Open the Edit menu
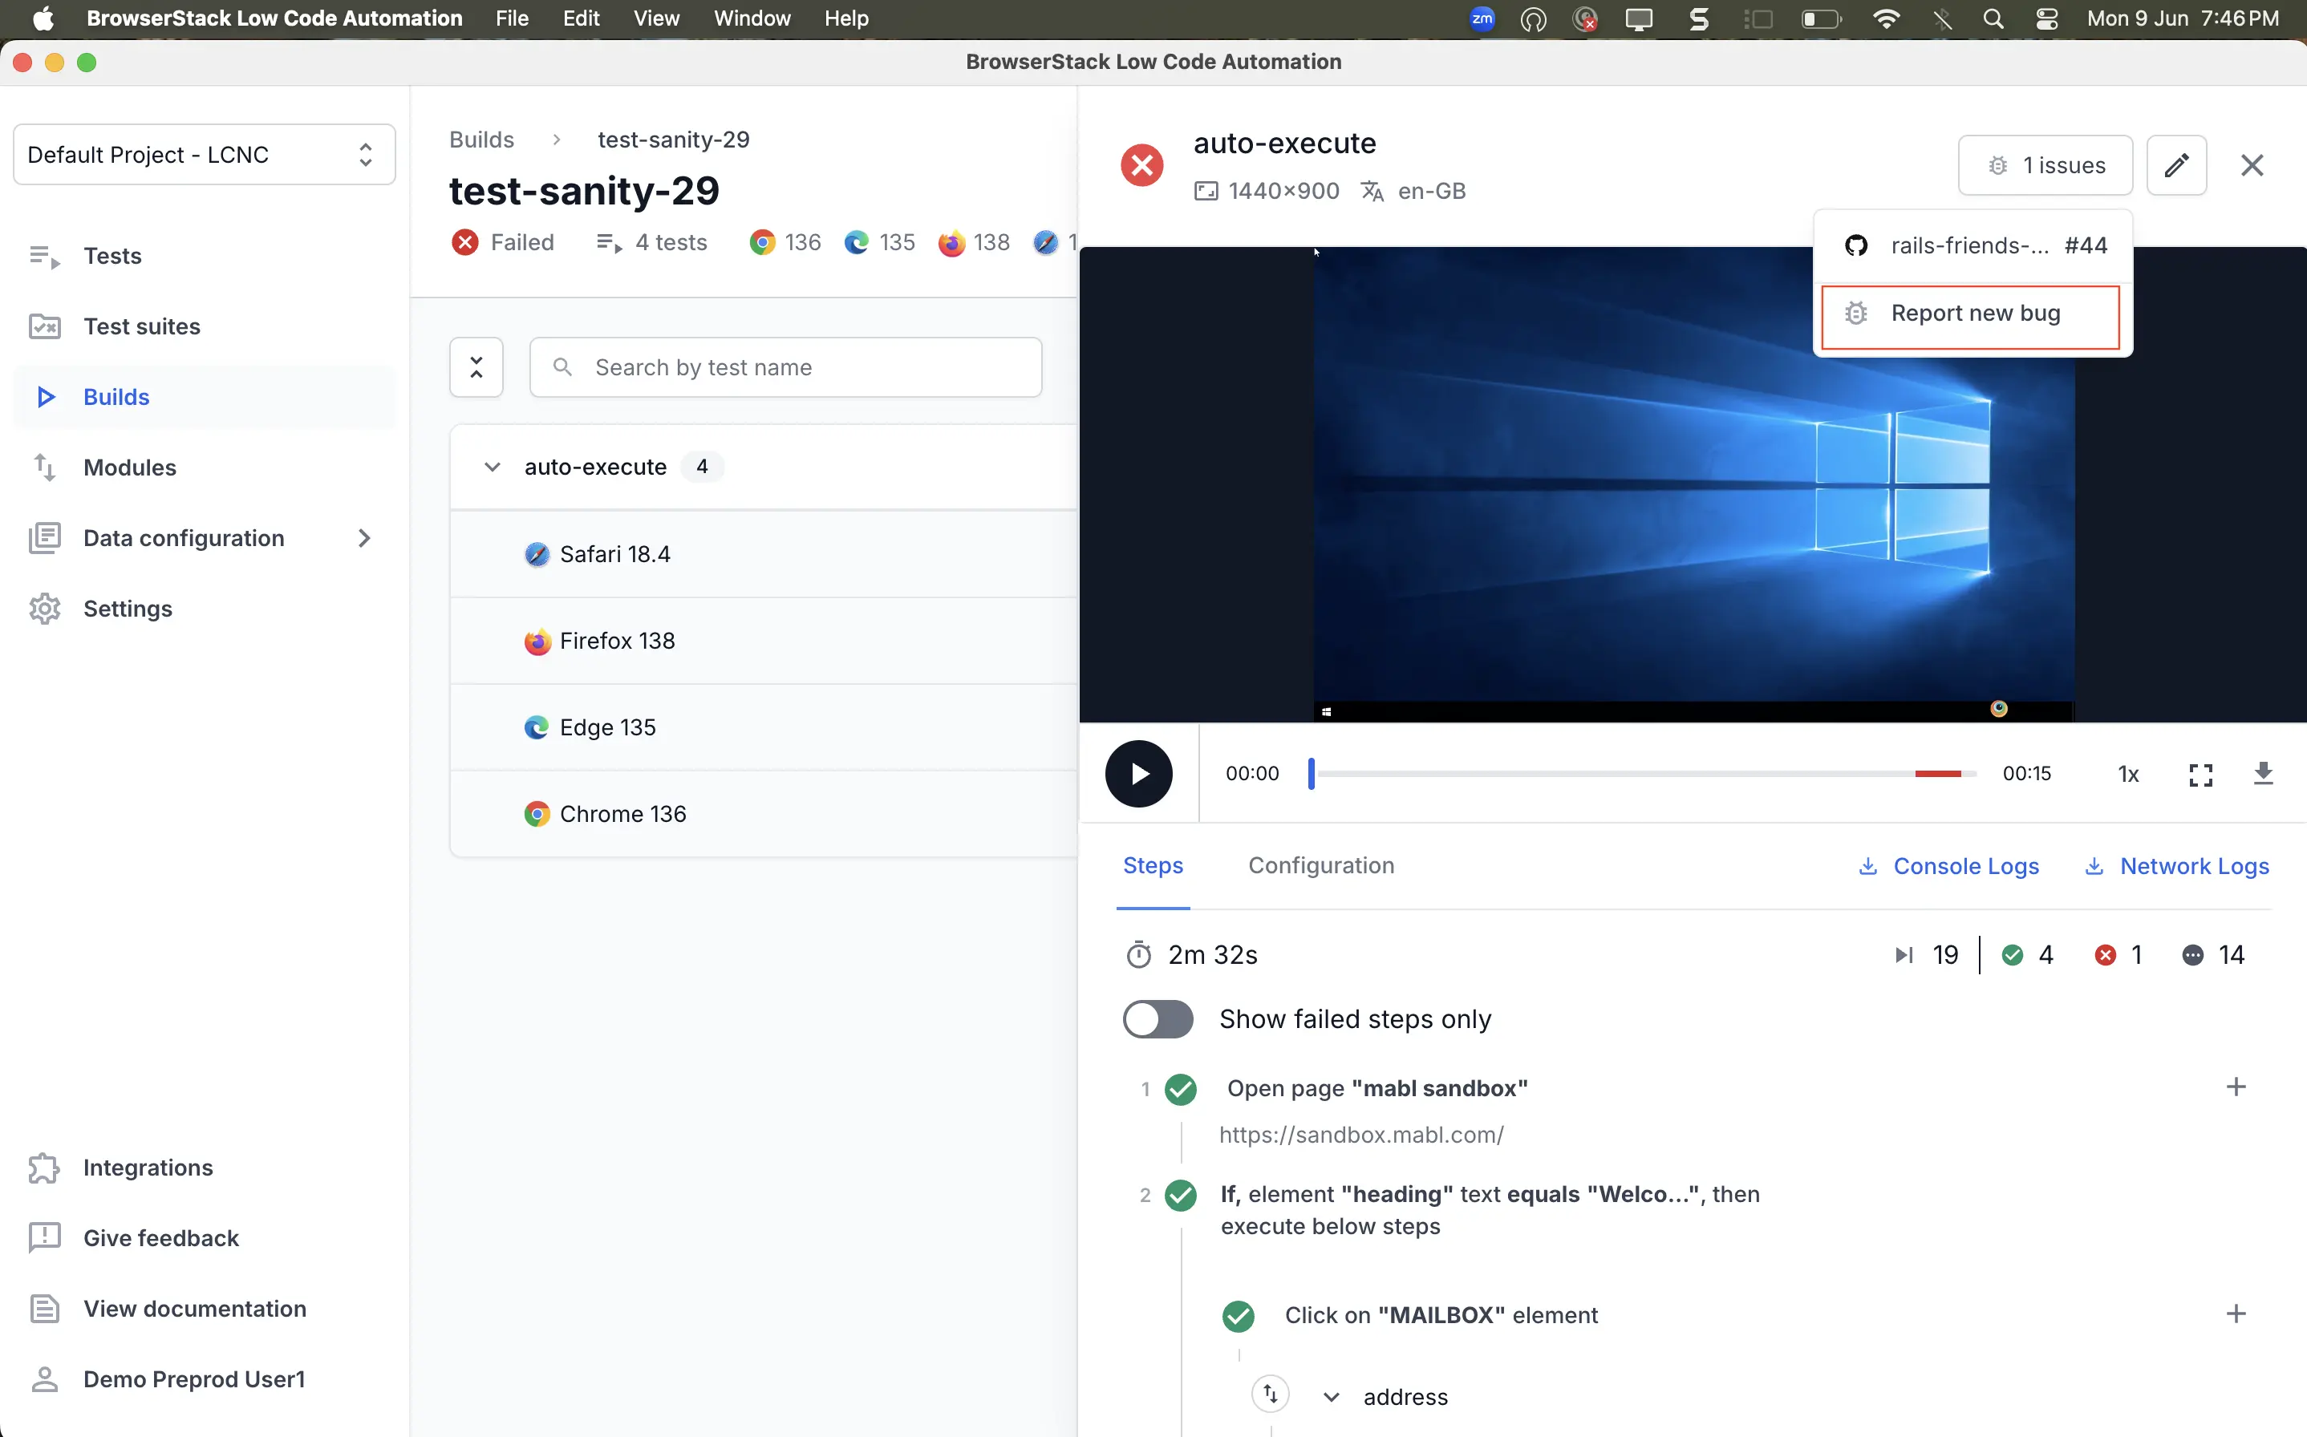 [581, 19]
